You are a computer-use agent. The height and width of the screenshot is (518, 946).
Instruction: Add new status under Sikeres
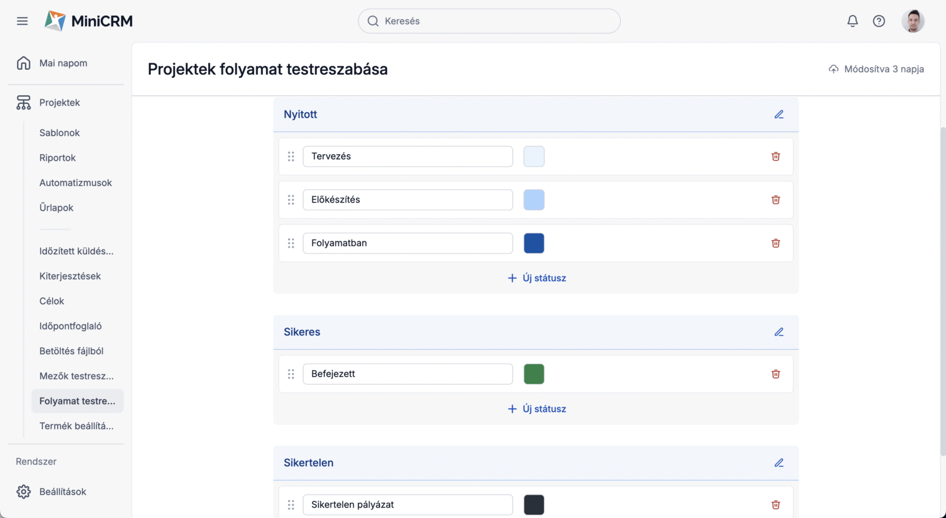[x=537, y=409]
